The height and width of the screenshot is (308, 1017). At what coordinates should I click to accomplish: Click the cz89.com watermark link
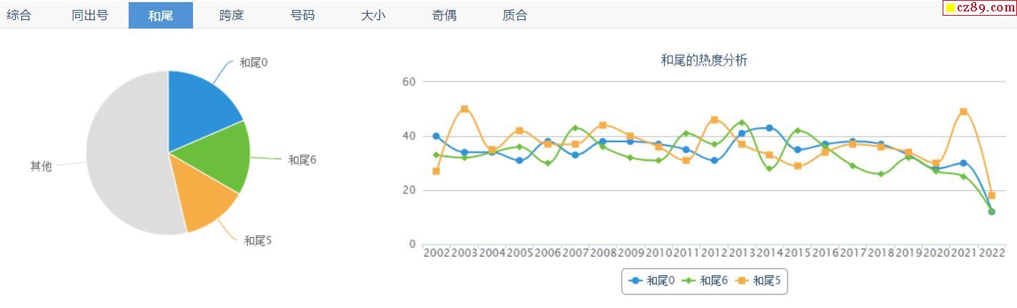(x=979, y=8)
